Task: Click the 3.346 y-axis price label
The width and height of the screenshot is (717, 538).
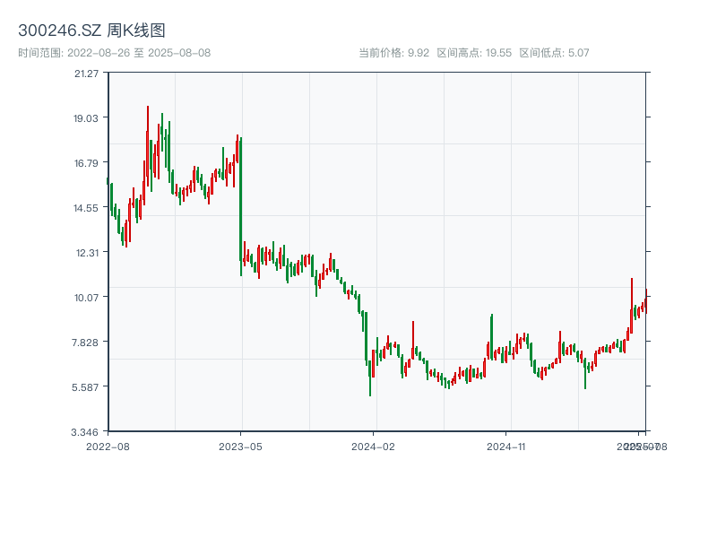Action: (x=87, y=431)
